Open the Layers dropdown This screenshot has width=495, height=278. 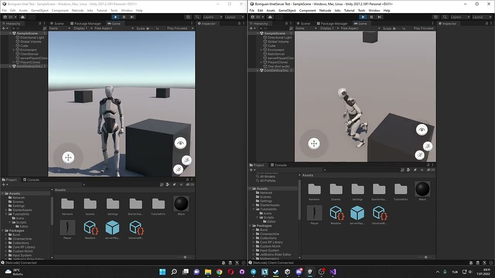211,17
